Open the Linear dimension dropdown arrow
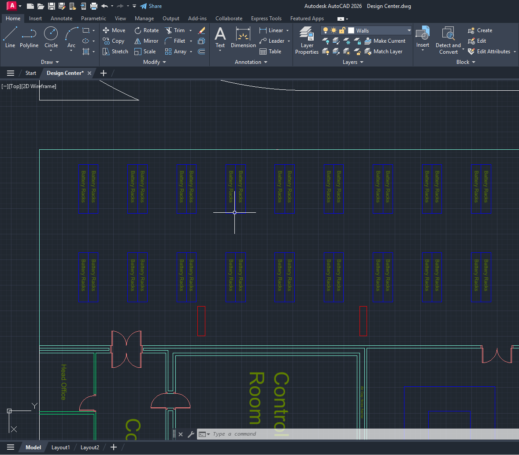The height and width of the screenshot is (455, 519). coord(287,30)
